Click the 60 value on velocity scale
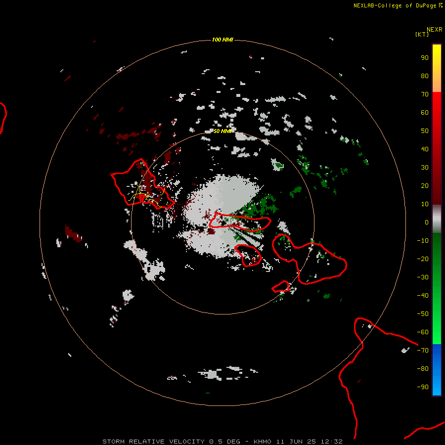The image size is (445, 445). 425,112
